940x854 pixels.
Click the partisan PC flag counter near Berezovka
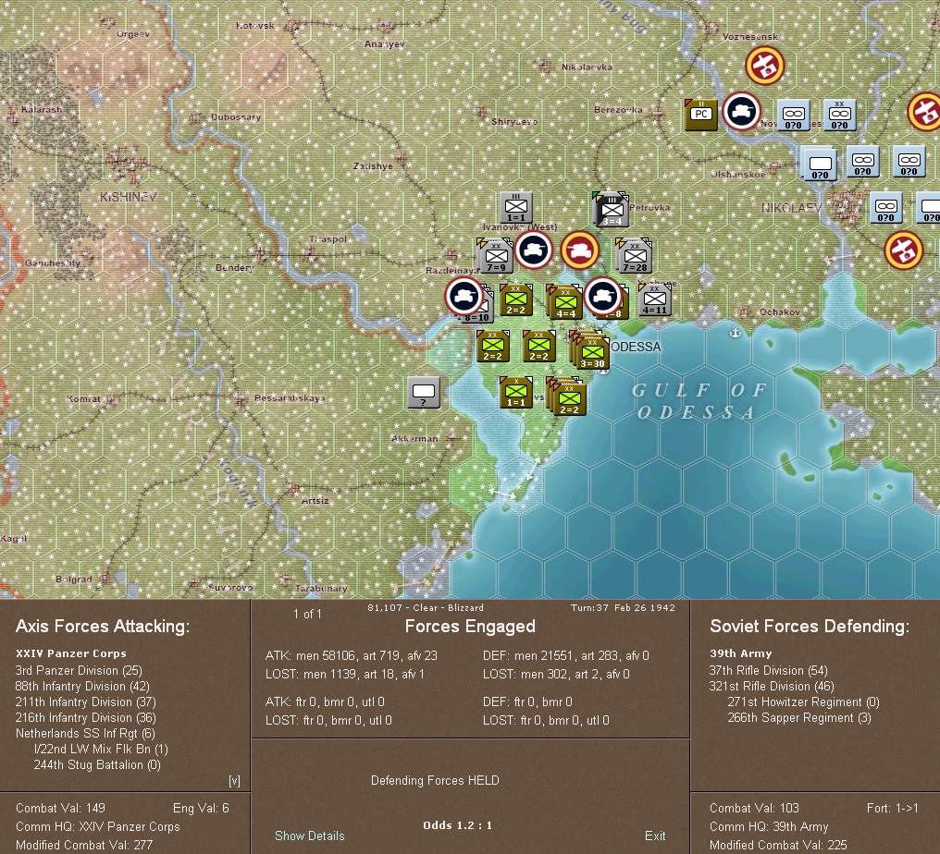point(700,115)
